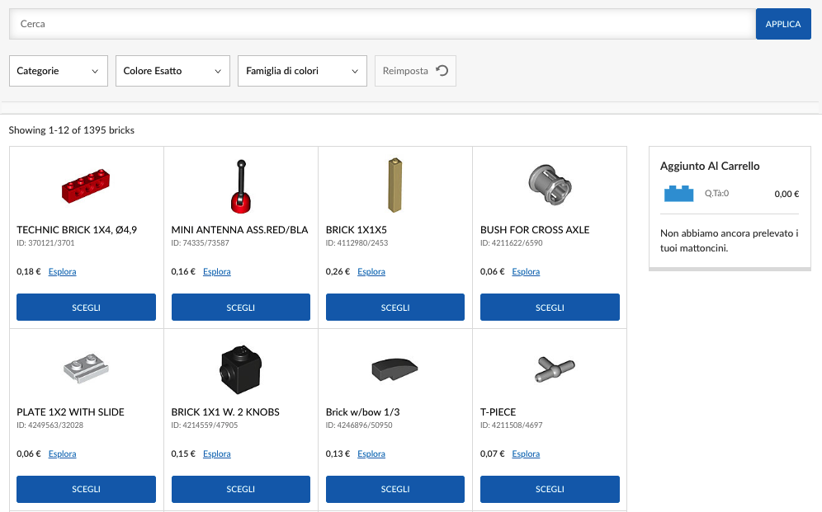Open Esplora link for Bush for Cross Axle
Image resolution: width=822 pixels, height=512 pixels.
526,271
